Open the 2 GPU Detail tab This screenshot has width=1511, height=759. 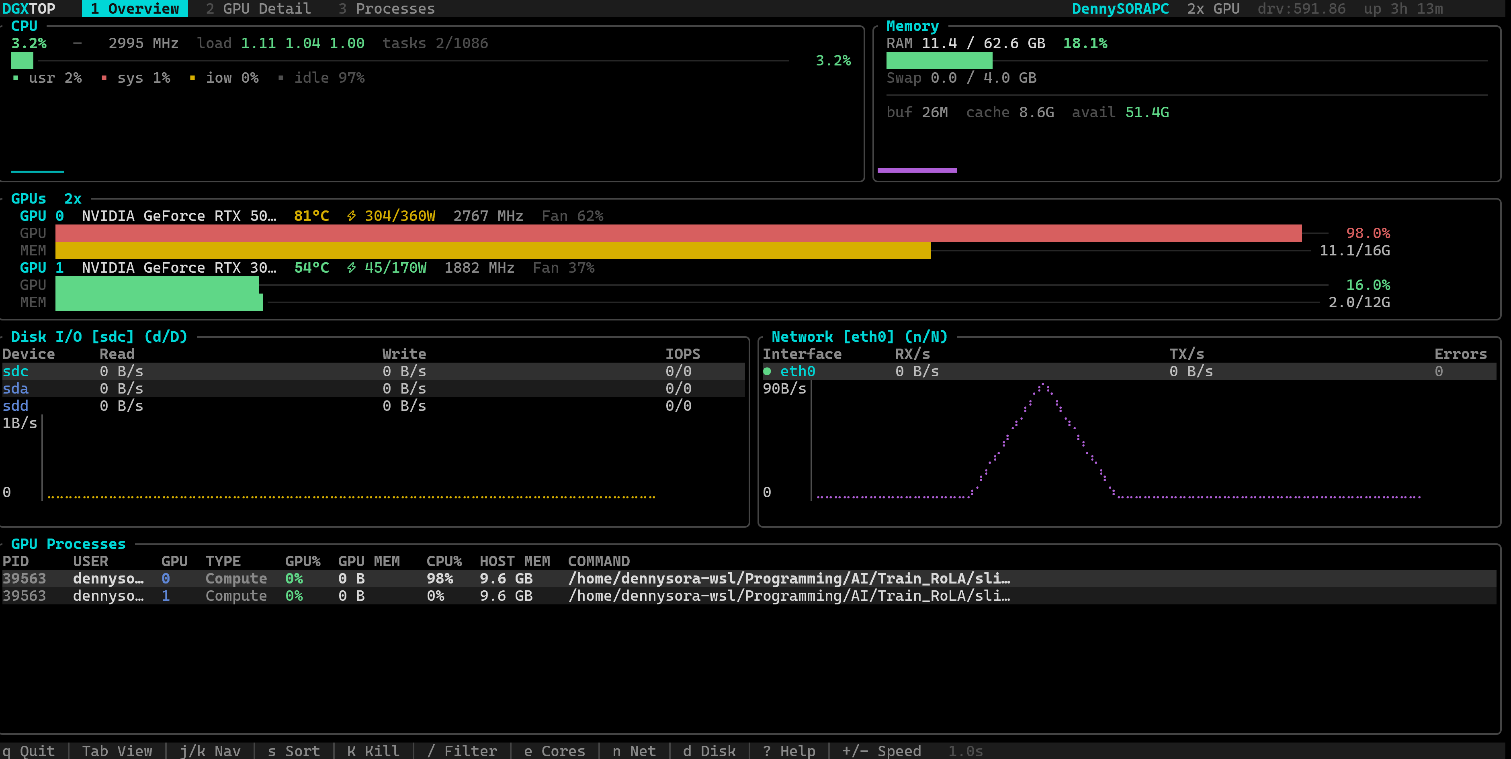pyautogui.click(x=259, y=9)
